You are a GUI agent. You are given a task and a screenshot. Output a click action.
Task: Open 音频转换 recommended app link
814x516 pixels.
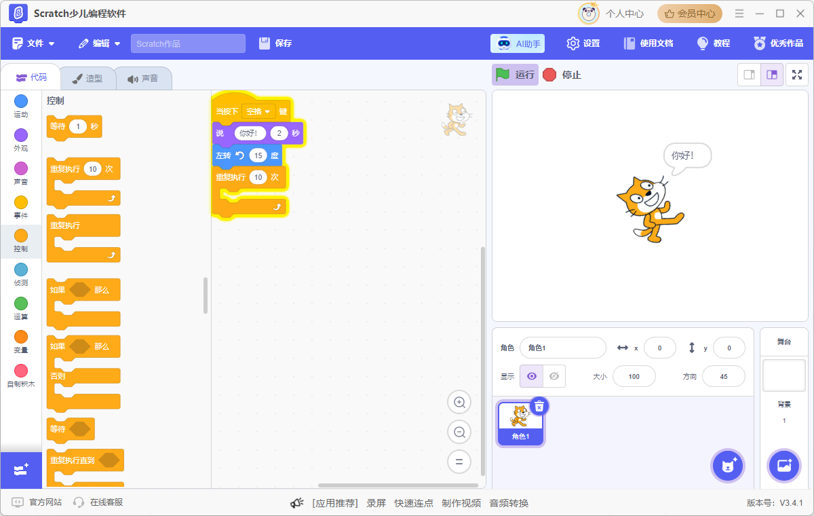[509, 503]
